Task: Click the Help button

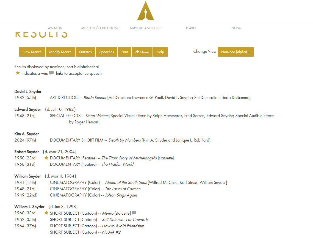Action: [x=160, y=52]
